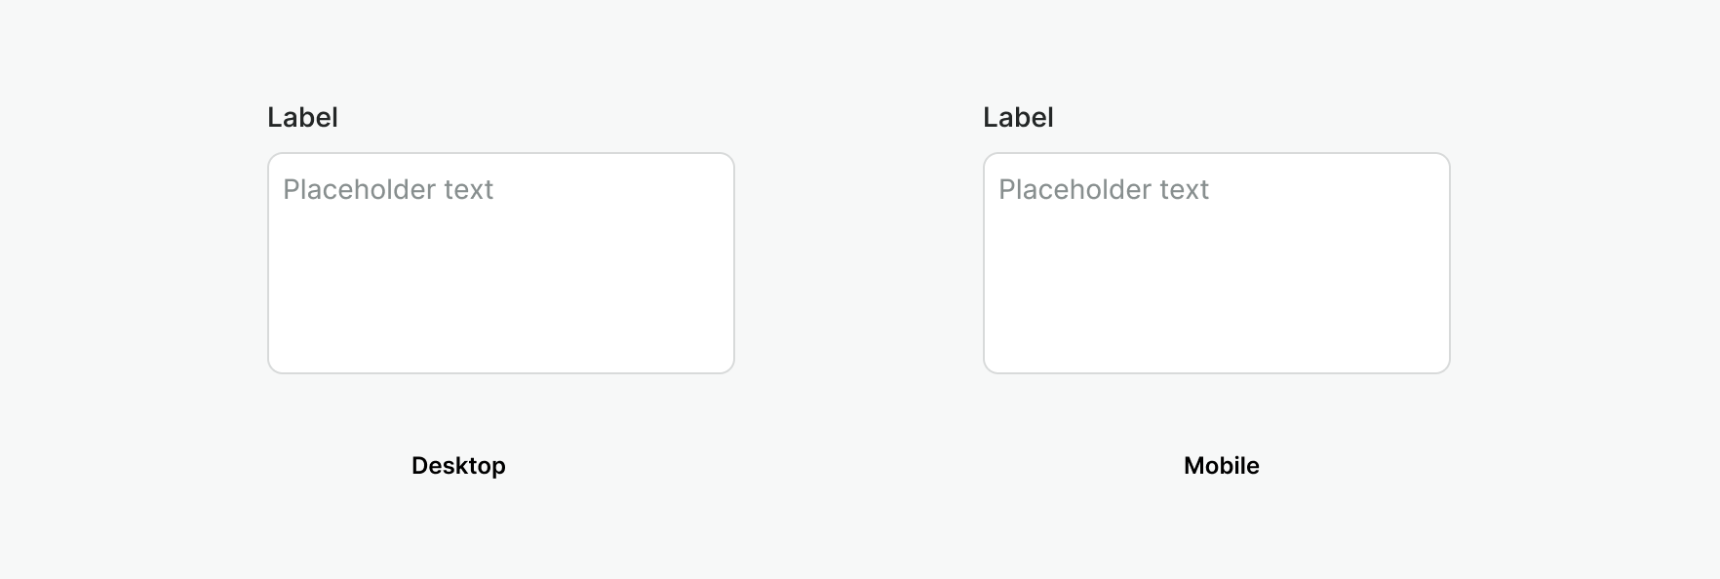Click the top-right corner inside the Desktop text area
The width and height of the screenshot is (1720, 579).
(720, 168)
